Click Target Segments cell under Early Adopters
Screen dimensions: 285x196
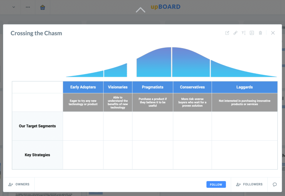83,126
